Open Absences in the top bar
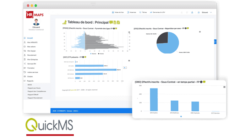 coord(132,12)
